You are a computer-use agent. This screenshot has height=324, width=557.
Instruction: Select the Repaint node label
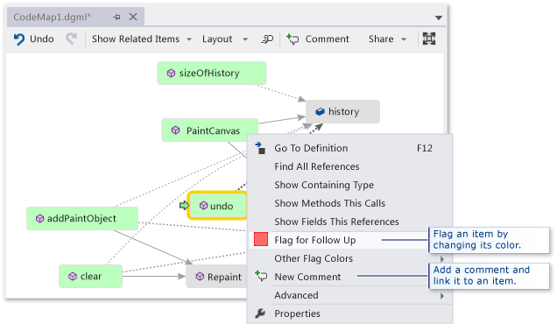(x=224, y=277)
